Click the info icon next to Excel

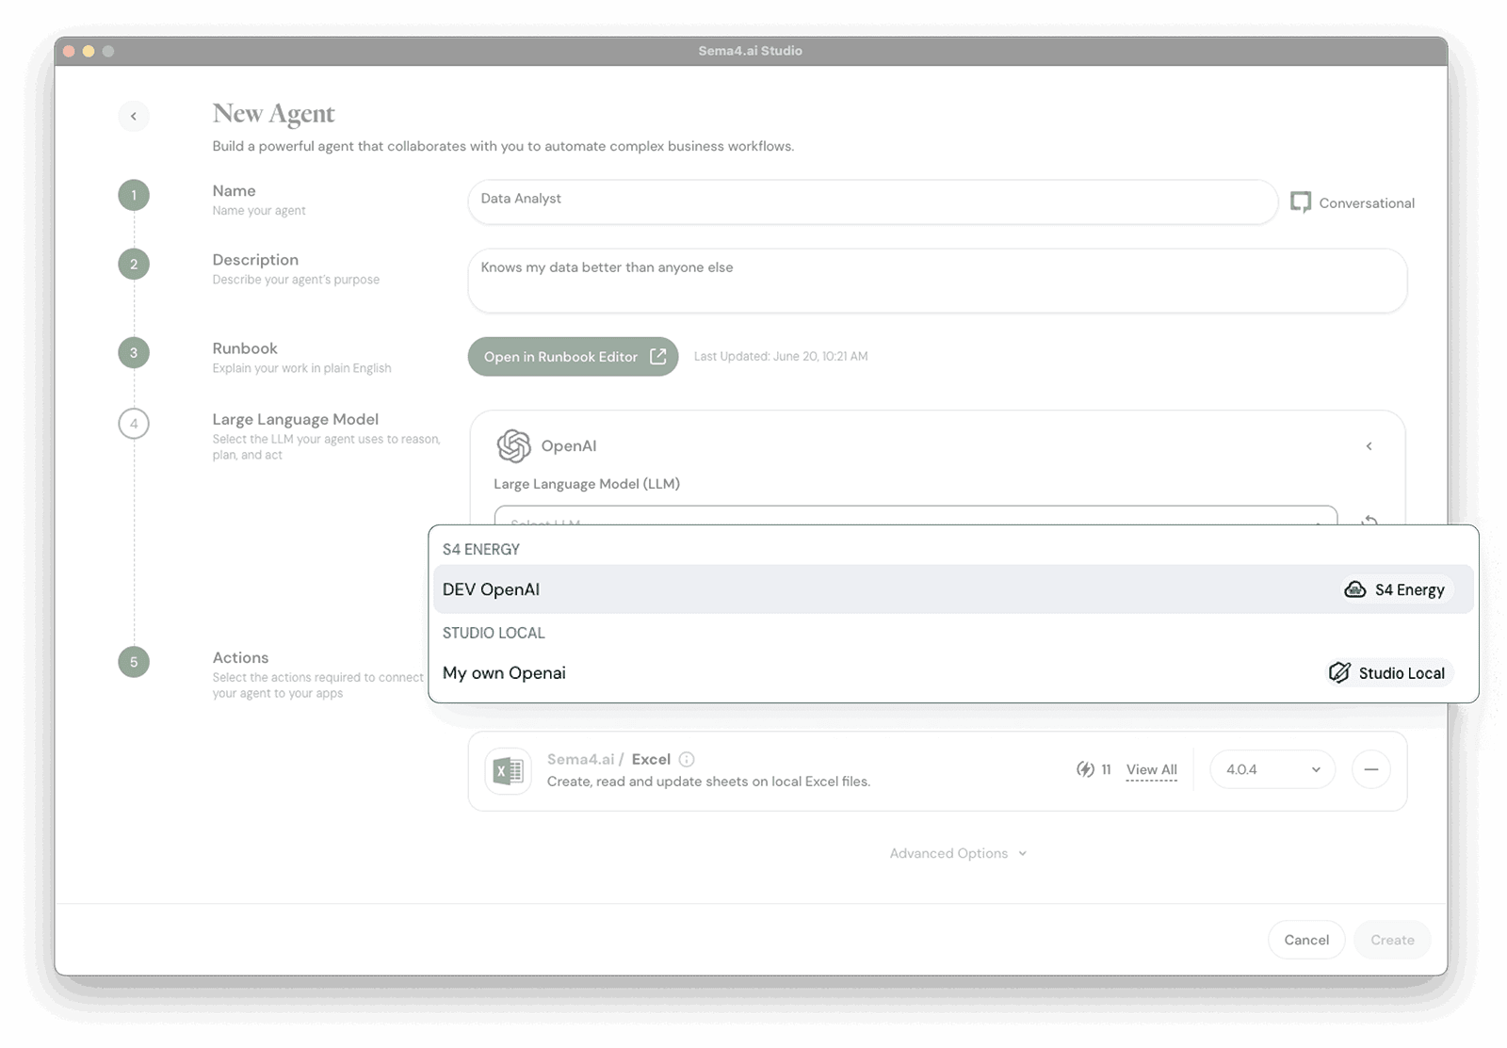pyautogui.click(x=687, y=759)
